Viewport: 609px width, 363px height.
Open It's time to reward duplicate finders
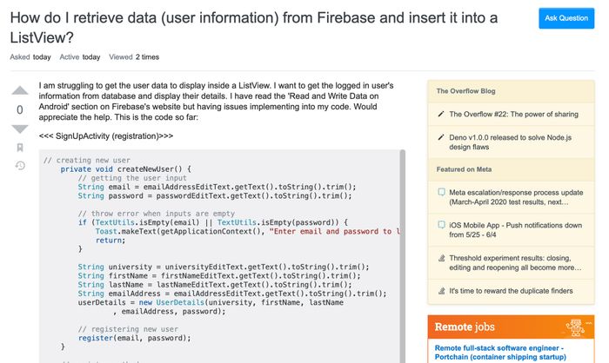point(511,291)
